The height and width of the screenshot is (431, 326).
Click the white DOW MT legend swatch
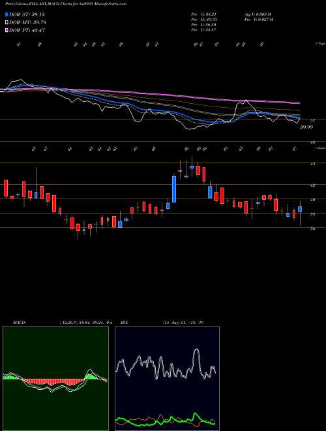[7, 22]
